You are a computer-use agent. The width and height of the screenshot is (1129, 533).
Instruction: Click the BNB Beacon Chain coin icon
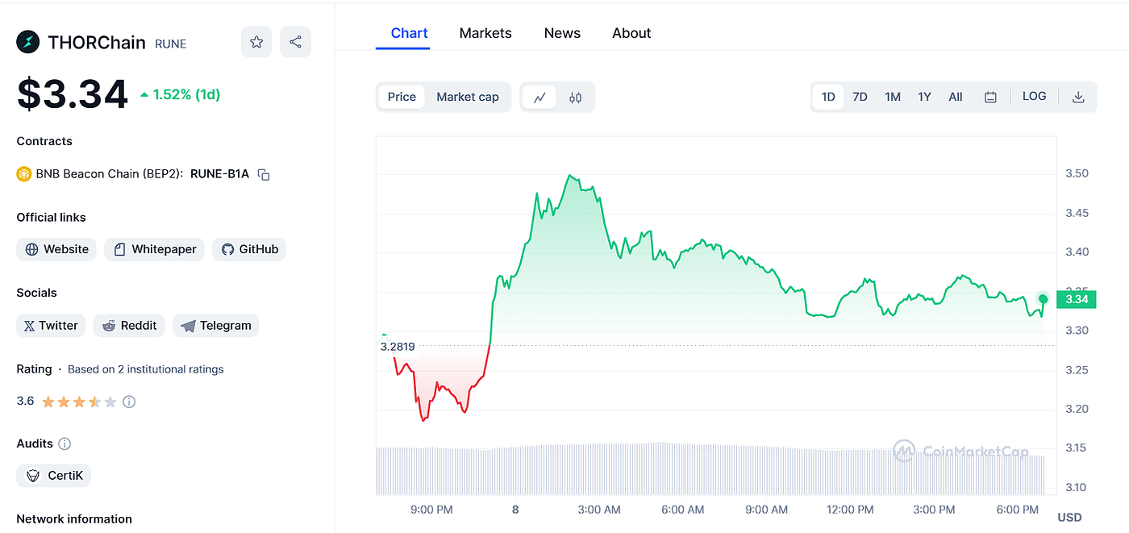pos(24,173)
